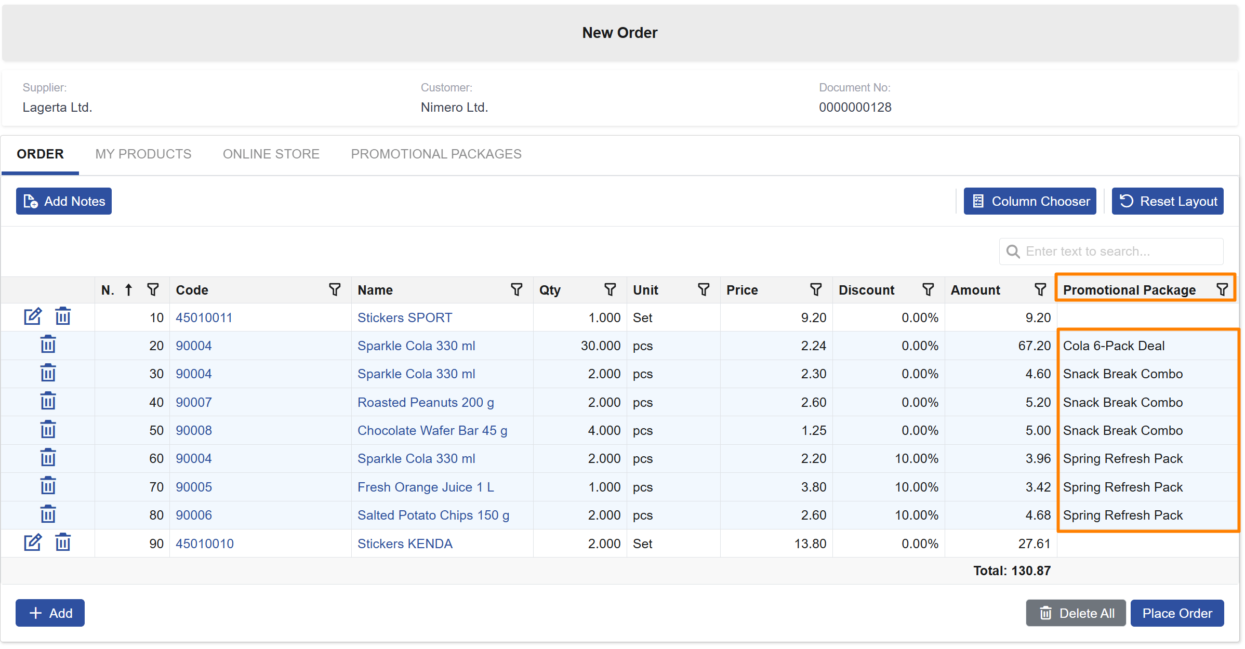Delete the Salted Potato Chips 150 g row
The width and height of the screenshot is (1245, 649).
click(48, 514)
